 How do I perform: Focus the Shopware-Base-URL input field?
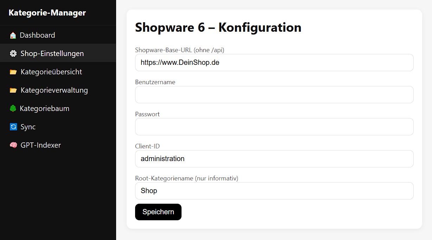click(x=274, y=62)
